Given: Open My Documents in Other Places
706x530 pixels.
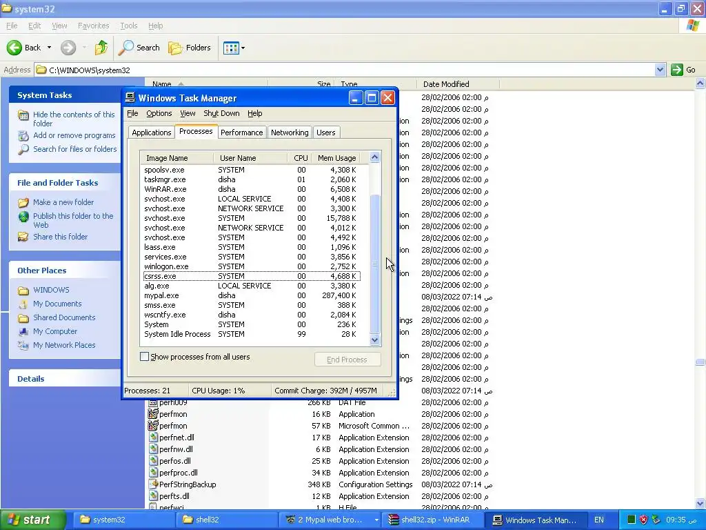Looking at the screenshot, I should pos(57,304).
